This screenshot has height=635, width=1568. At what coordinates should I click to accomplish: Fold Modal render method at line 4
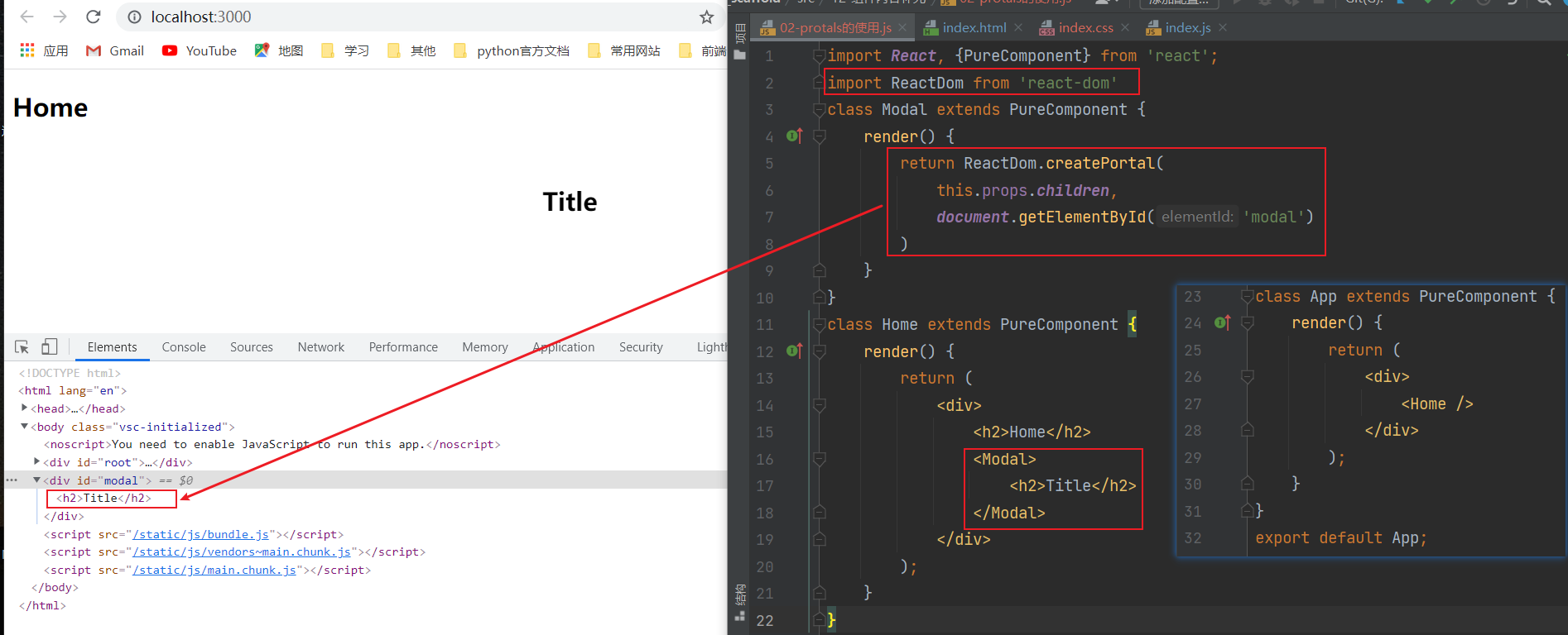(820, 136)
